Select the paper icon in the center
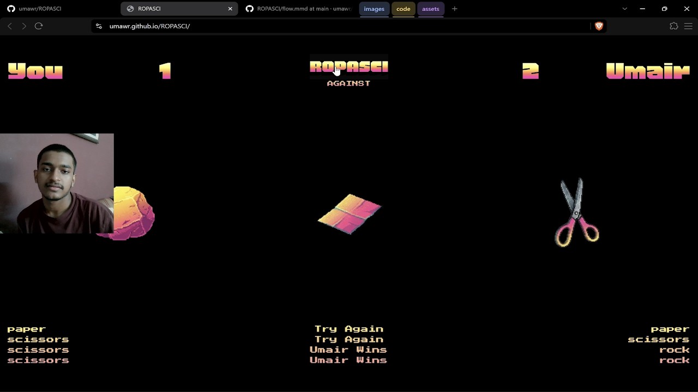Screen dimensions: 698x392 (349, 213)
